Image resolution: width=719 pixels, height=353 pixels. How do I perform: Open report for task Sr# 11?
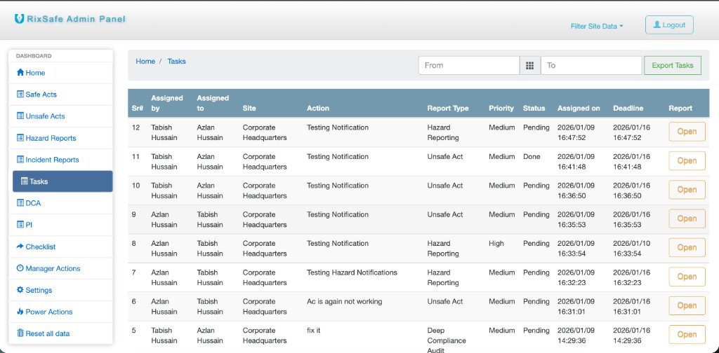(x=687, y=160)
